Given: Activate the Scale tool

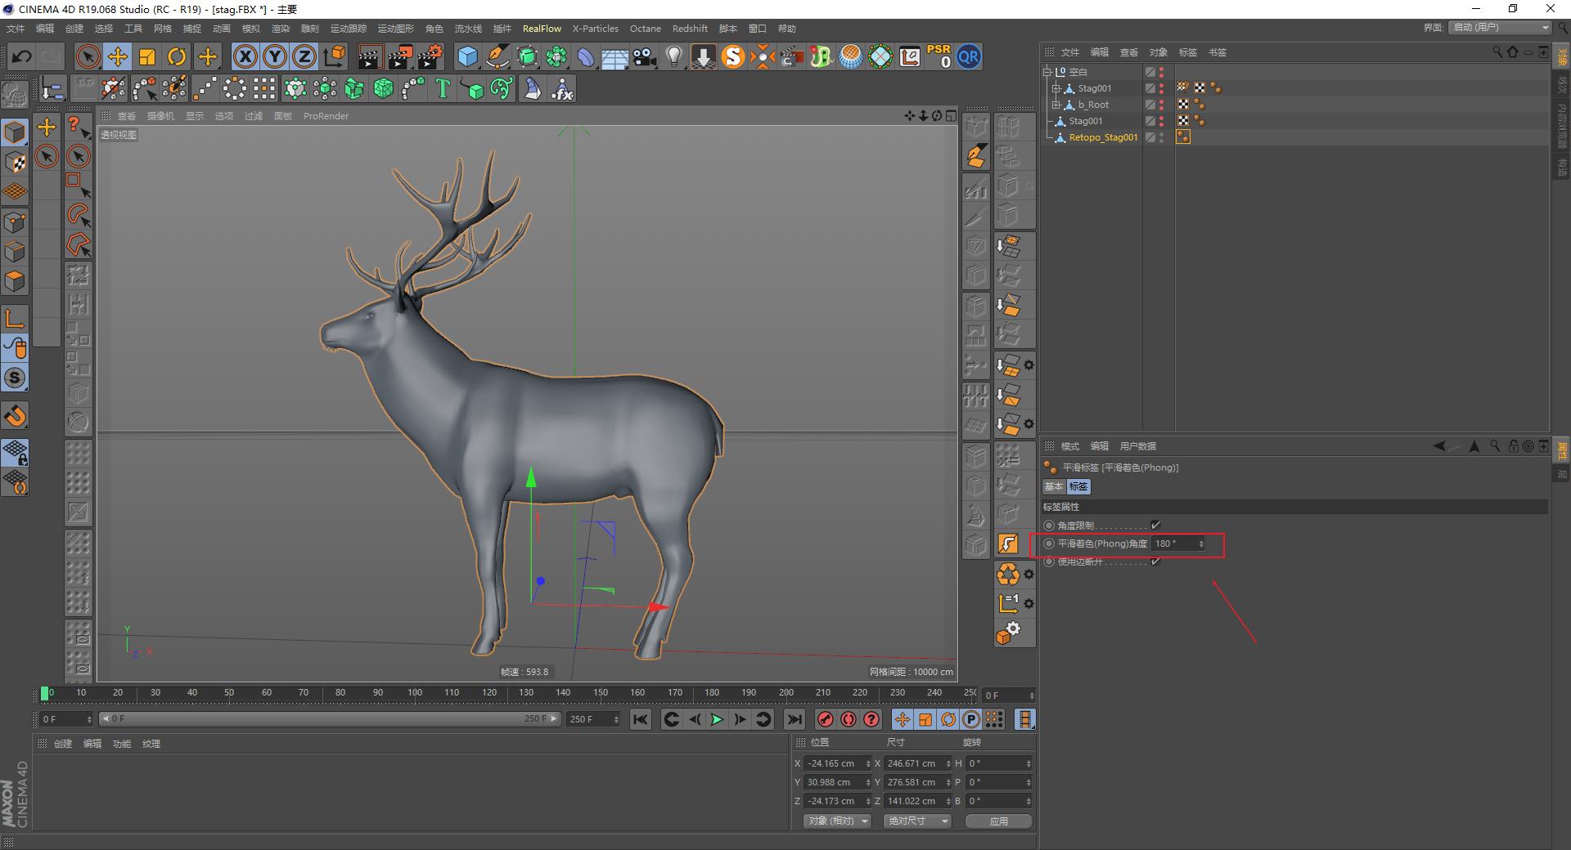Looking at the screenshot, I should pos(147,56).
